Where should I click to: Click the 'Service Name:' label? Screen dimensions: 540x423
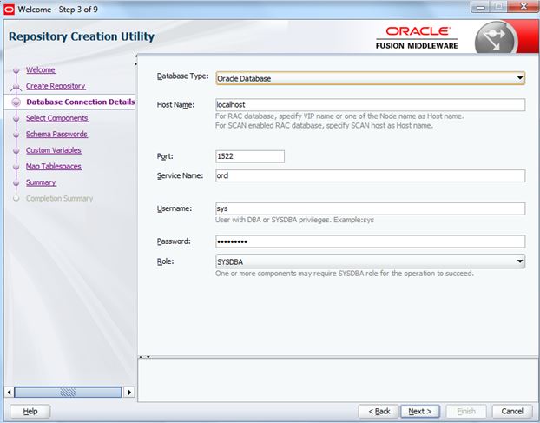[180, 175]
